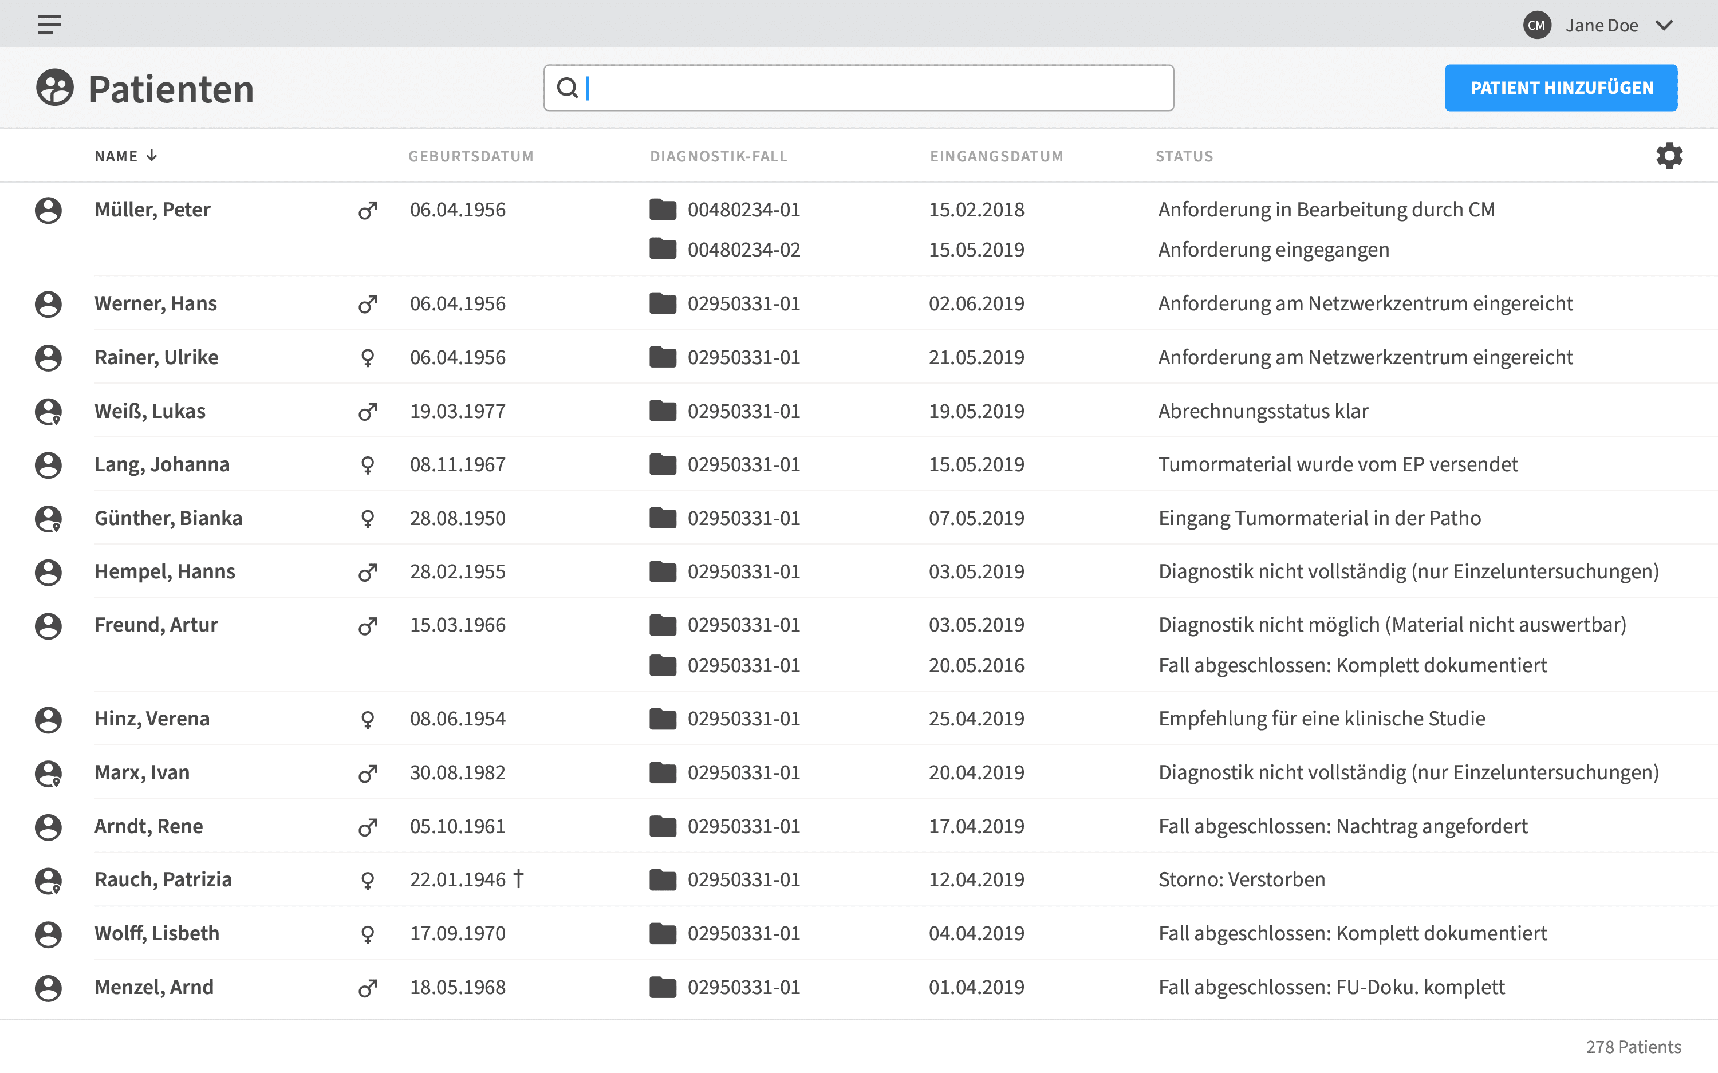Open the hamburger navigation menu
This screenshot has width=1718, height=1073.
(49, 23)
